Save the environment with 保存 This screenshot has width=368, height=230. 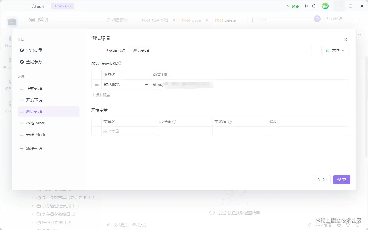[x=342, y=180]
